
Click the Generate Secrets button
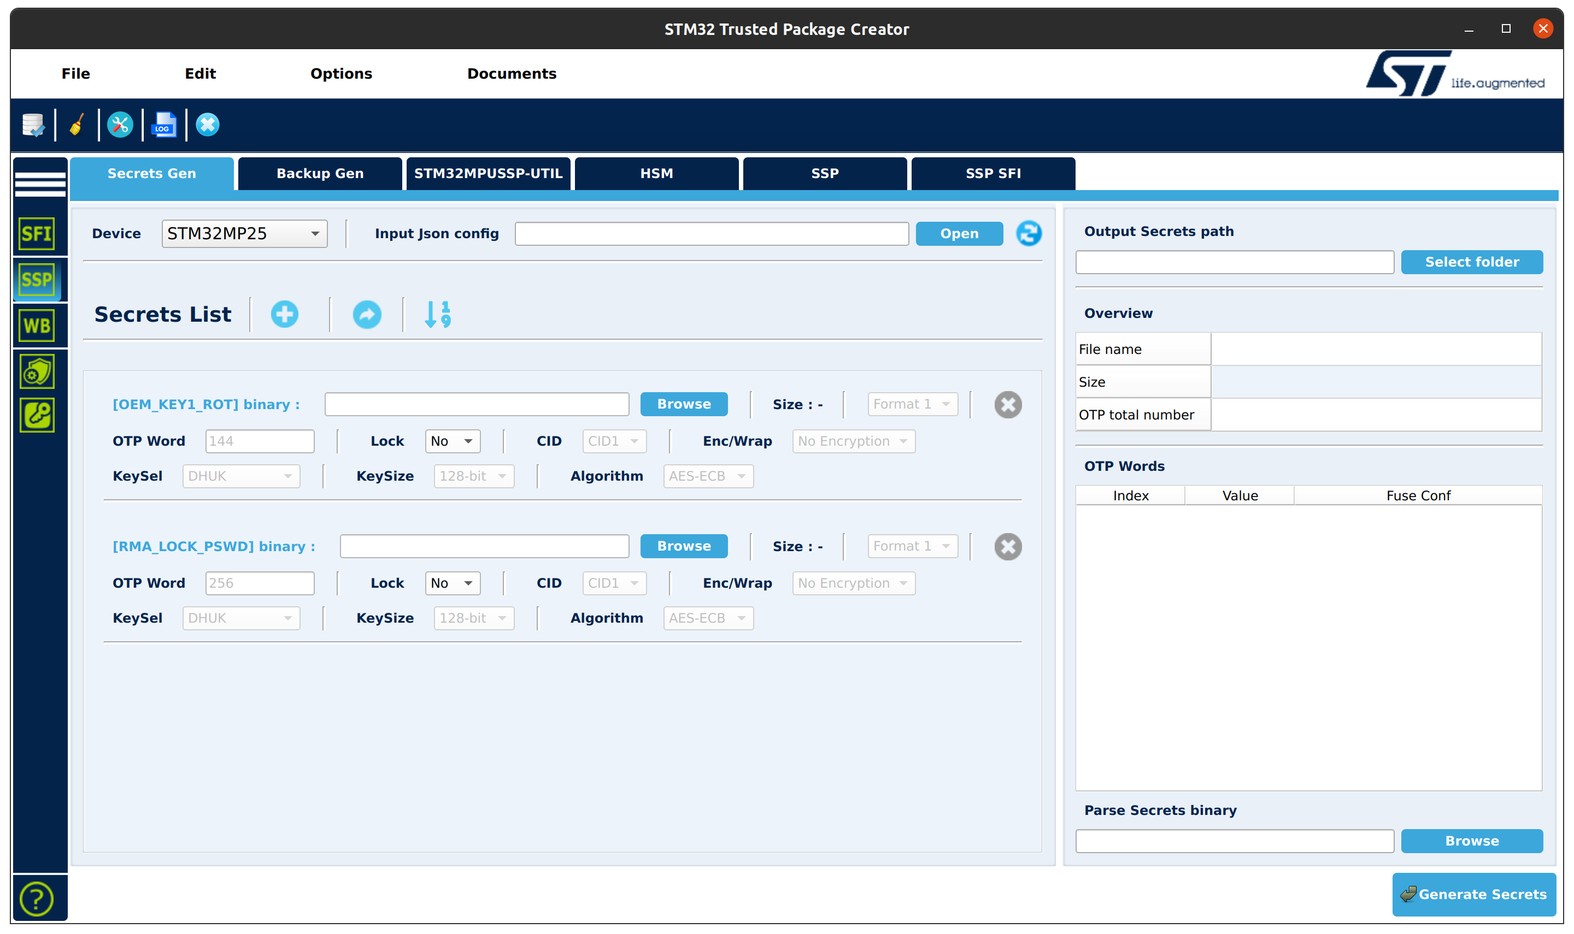click(x=1473, y=894)
